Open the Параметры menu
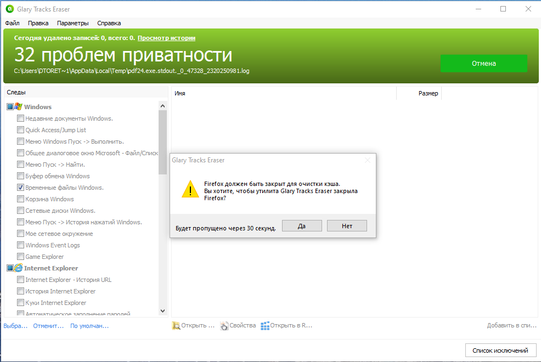Screen dimensions: 541x362 click(73, 23)
